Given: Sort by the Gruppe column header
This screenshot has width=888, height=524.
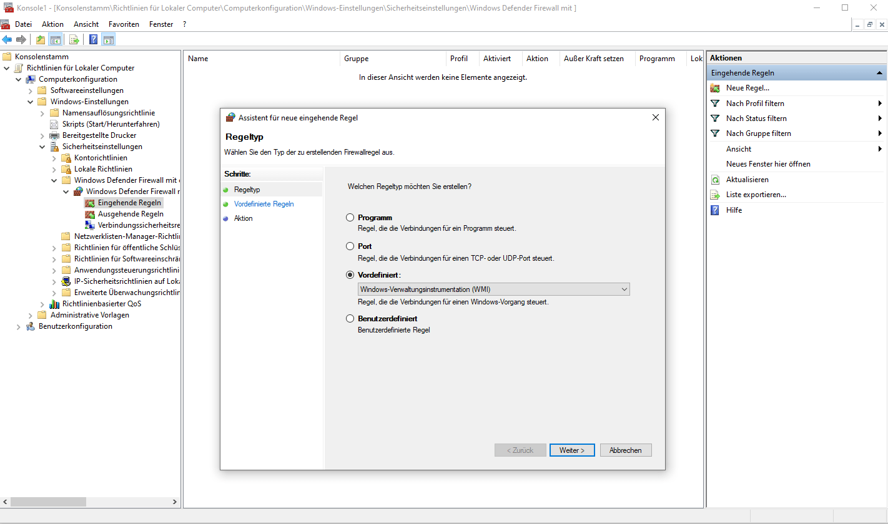Looking at the screenshot, I should [x=393, y=59].
